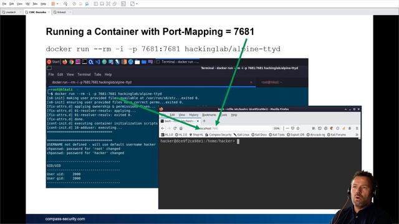Click the Firefox forward arrow
This screenshot has height=224, width=399.
[169, 128]
